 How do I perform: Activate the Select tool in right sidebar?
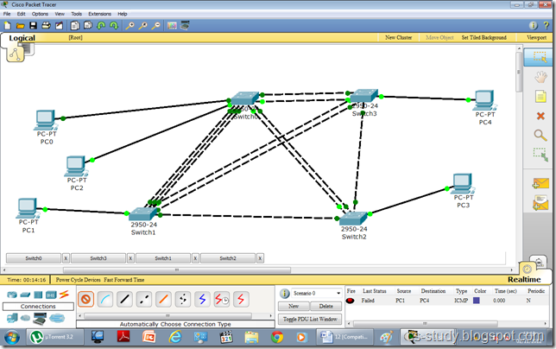540,57
